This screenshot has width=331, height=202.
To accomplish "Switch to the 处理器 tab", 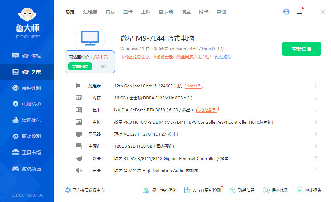I will 90,12.
